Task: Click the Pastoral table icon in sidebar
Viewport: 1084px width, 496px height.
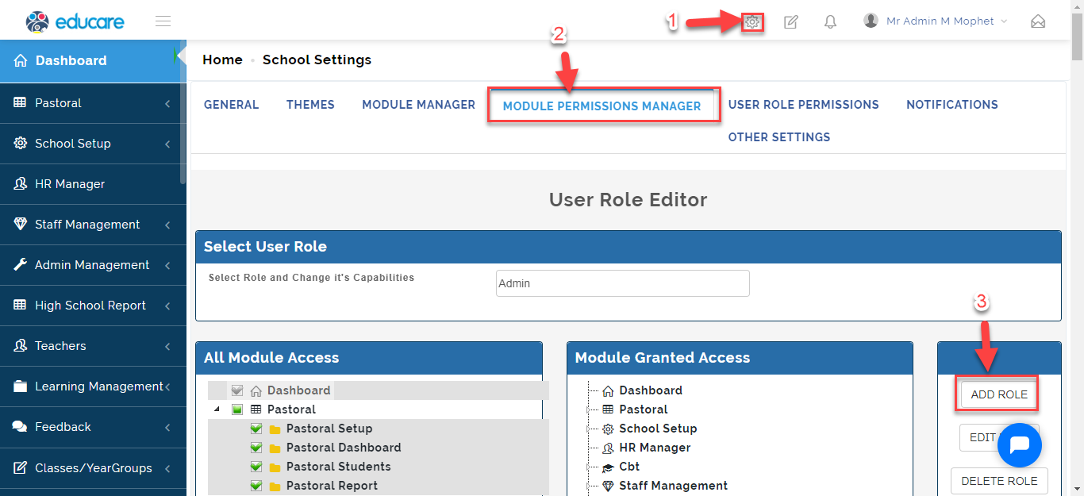Action: tap(20, 103)
